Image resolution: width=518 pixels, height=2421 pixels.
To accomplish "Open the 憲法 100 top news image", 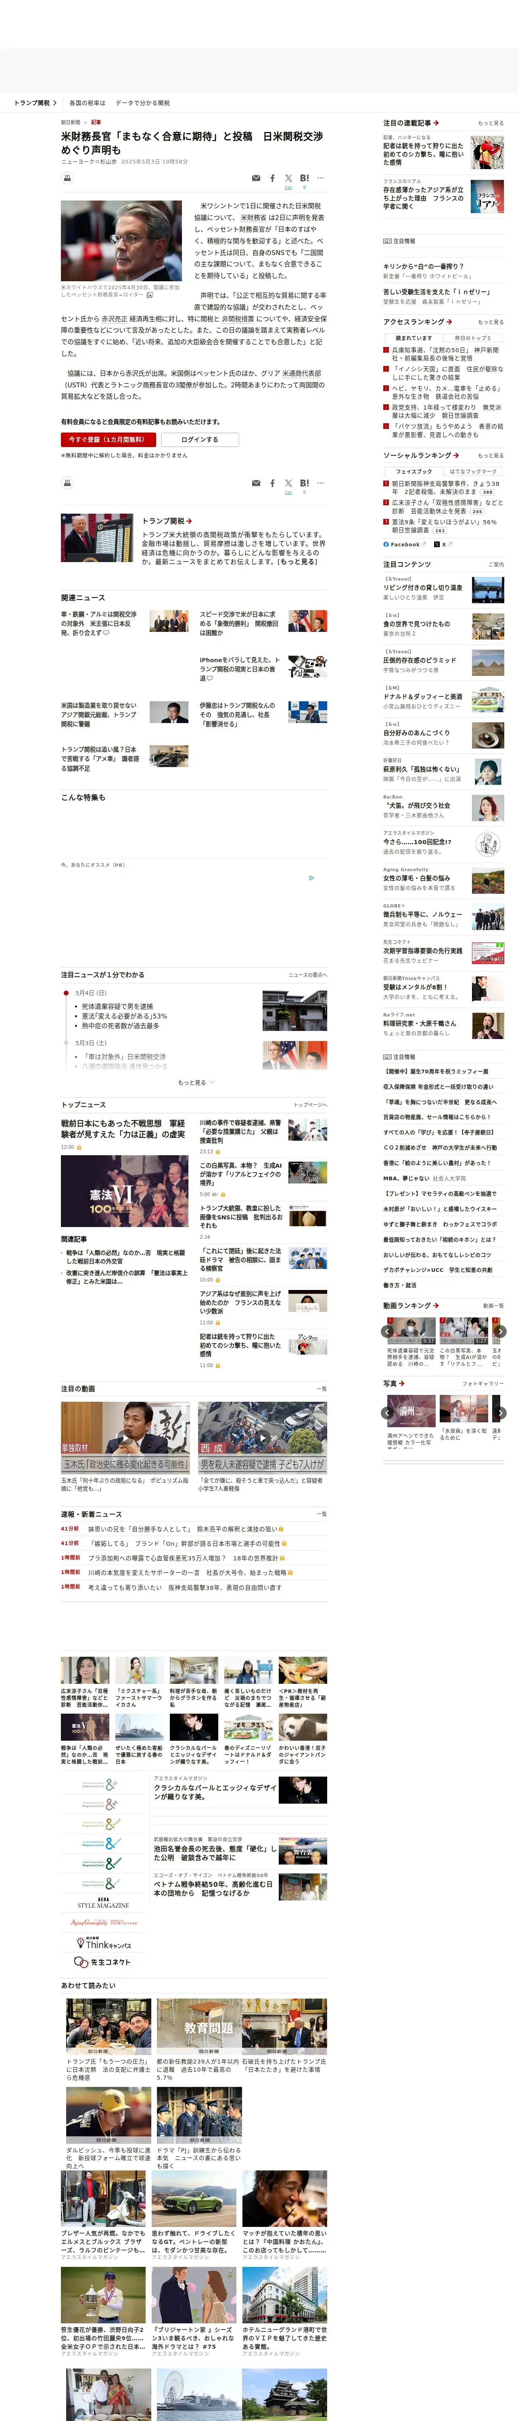I will point(125,1191).
